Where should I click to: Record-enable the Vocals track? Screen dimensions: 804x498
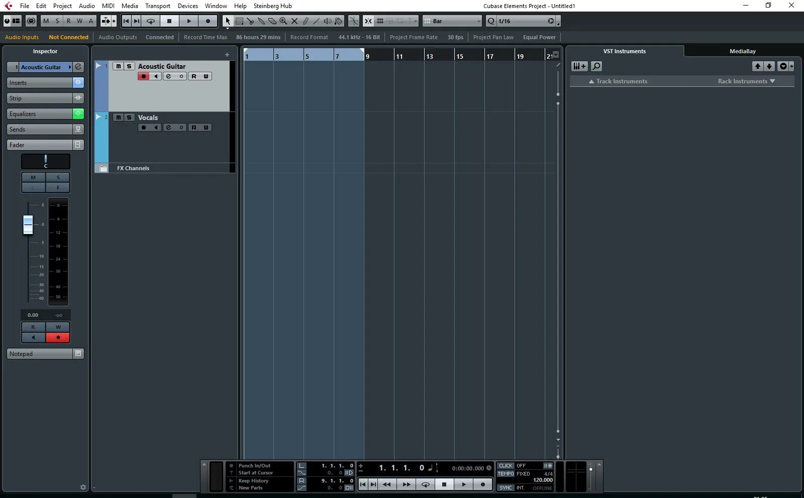144,128
